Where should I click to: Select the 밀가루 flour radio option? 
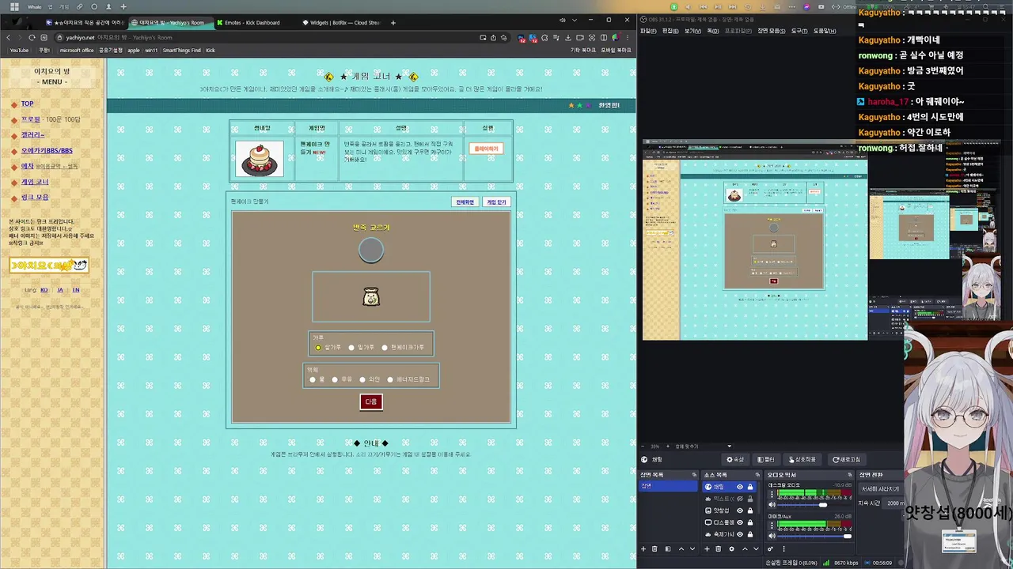(x=351, y=348)
